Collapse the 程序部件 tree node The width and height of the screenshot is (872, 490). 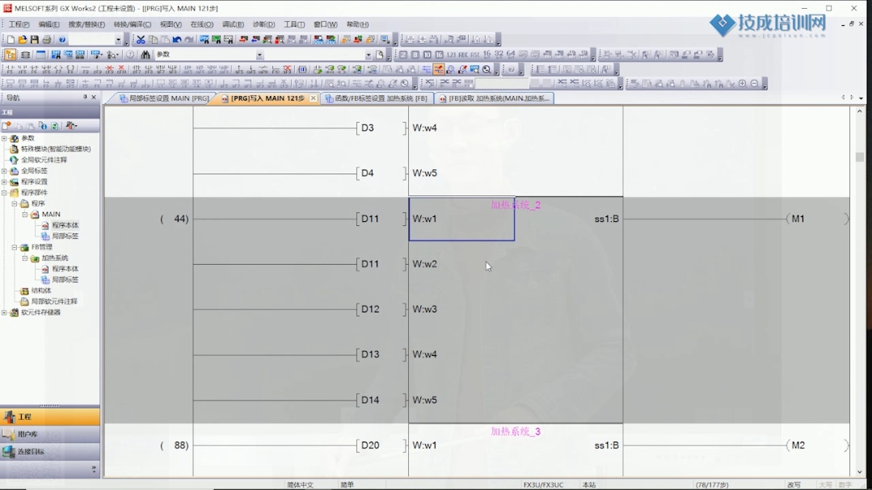pos(5,193)
